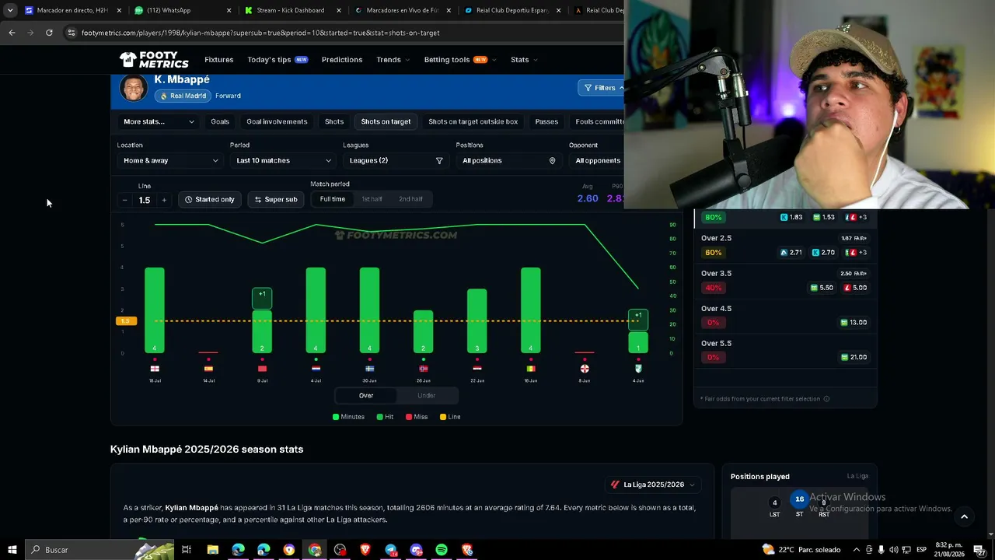Viewport: 995px width, 560px height.
Task: Toggle Minutes series in chart legend
Action: coord(348,417)
